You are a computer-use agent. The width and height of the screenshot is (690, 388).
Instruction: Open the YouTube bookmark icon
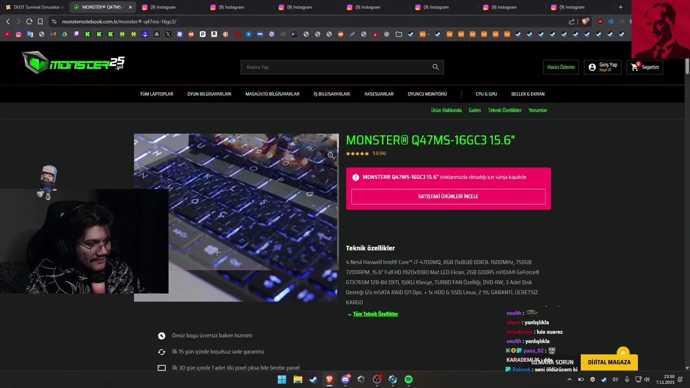click(7, 34)
